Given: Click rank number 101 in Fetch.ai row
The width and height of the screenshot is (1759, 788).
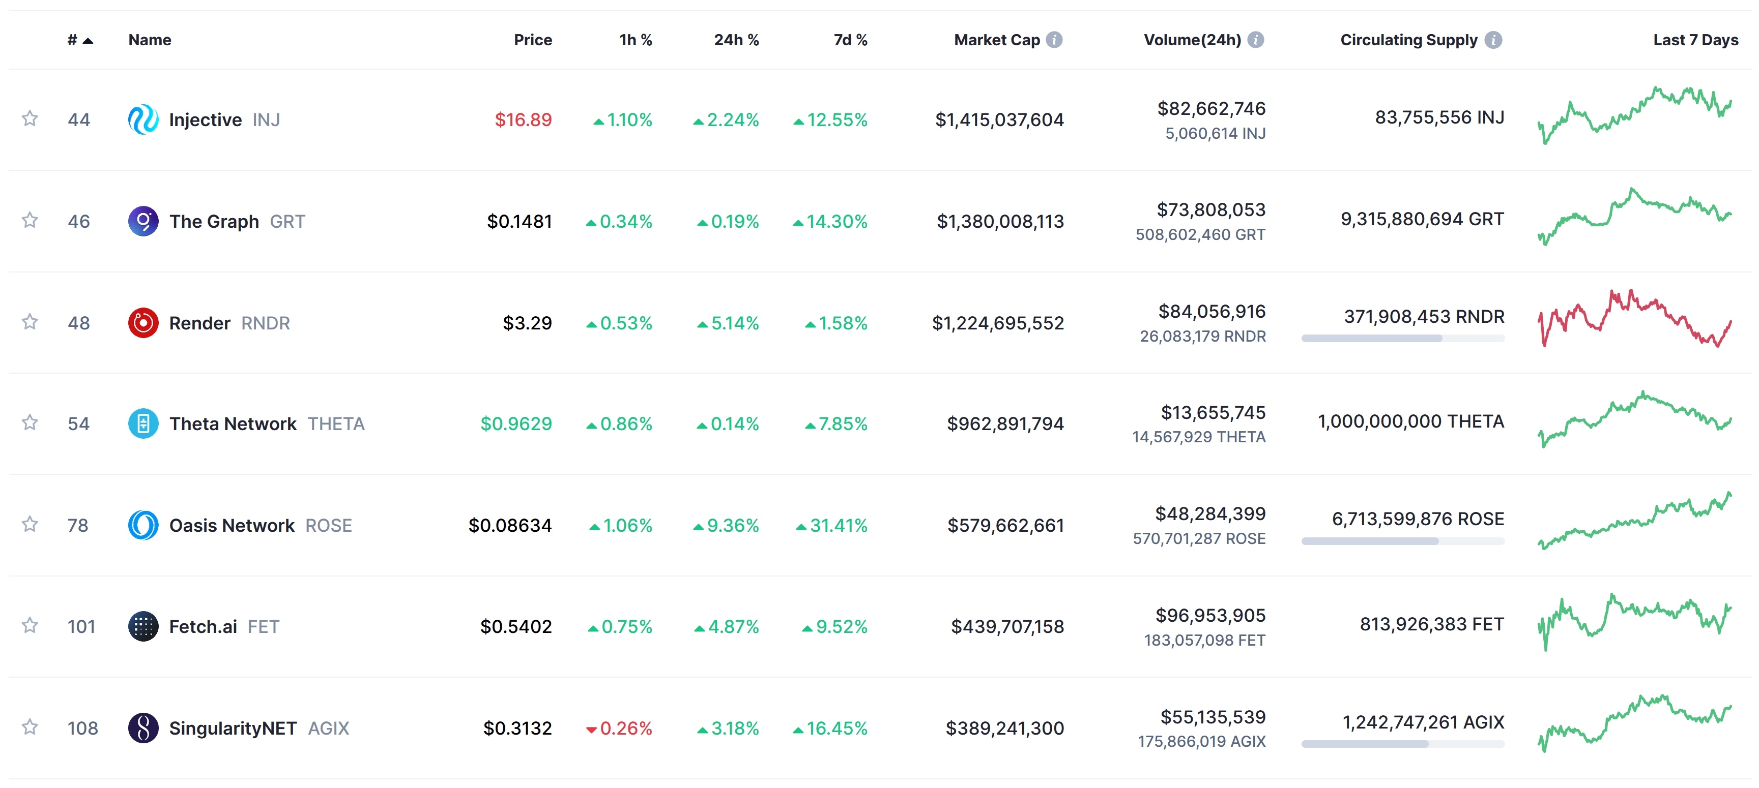Looking at the screenshot, I should coord(81,626).
